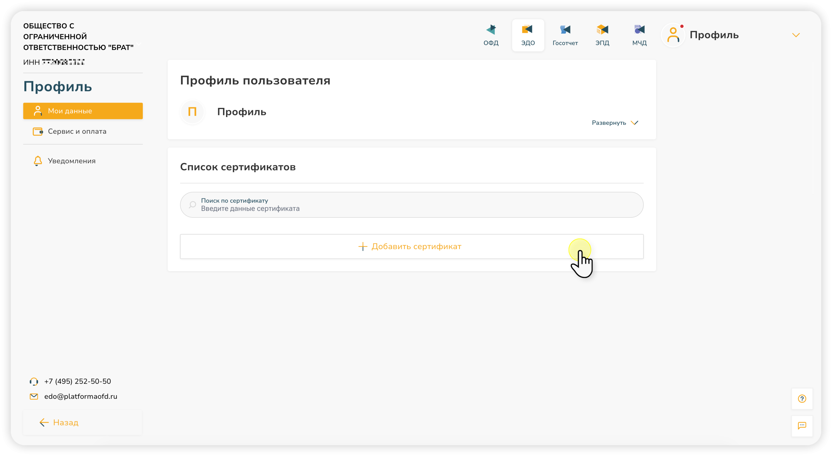The height and width of the screenshot is (456, 832).
Task: Click the search magnifier icon
Action: pos(192,205)
